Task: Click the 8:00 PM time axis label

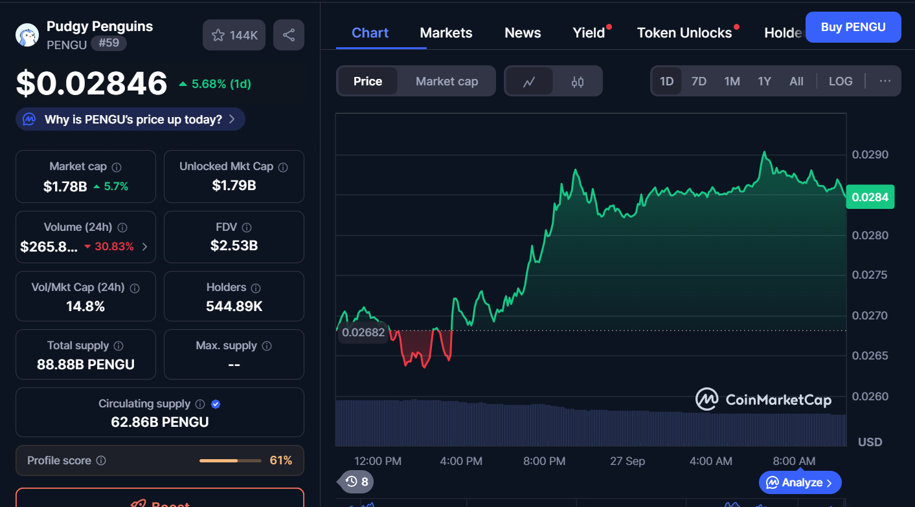Action: 544,461
